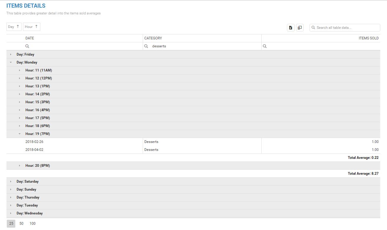The height and width of the screenshot is (230, 387).
Task: Toggle Hour grouping sort order
Action: click(31, 27)
